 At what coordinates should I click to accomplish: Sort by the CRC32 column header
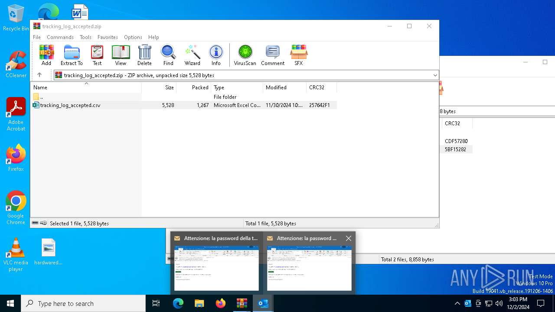321,88
